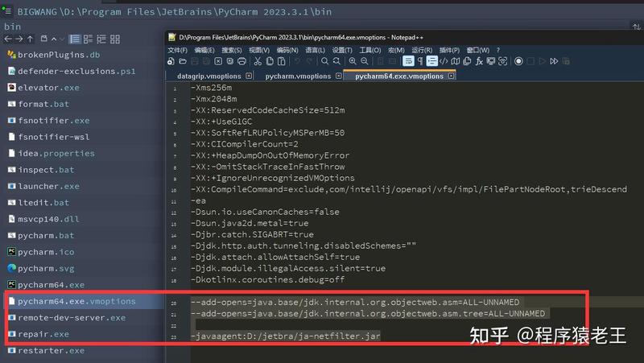Select defender-exclusions.ps1 file
Image resolution: width=644 pixels, height=363 pixels.
[72, 71]
